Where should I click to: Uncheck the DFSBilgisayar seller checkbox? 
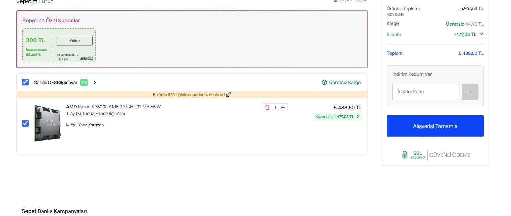coord(25,82)
